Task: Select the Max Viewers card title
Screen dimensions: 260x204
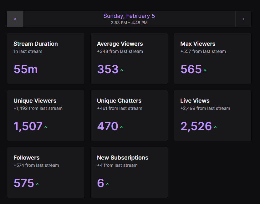Action: [198, 44]
